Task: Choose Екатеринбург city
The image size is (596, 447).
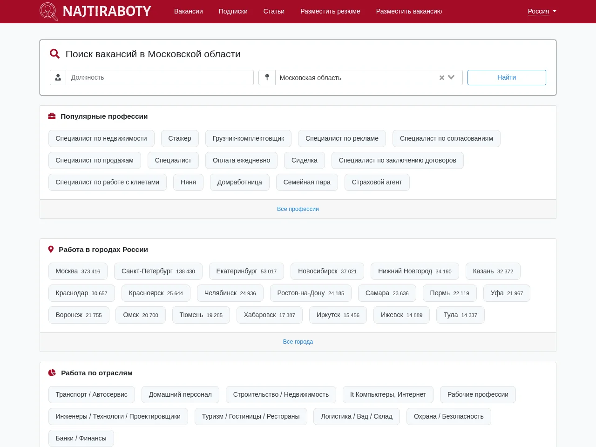Action: [x=246, y=271]
